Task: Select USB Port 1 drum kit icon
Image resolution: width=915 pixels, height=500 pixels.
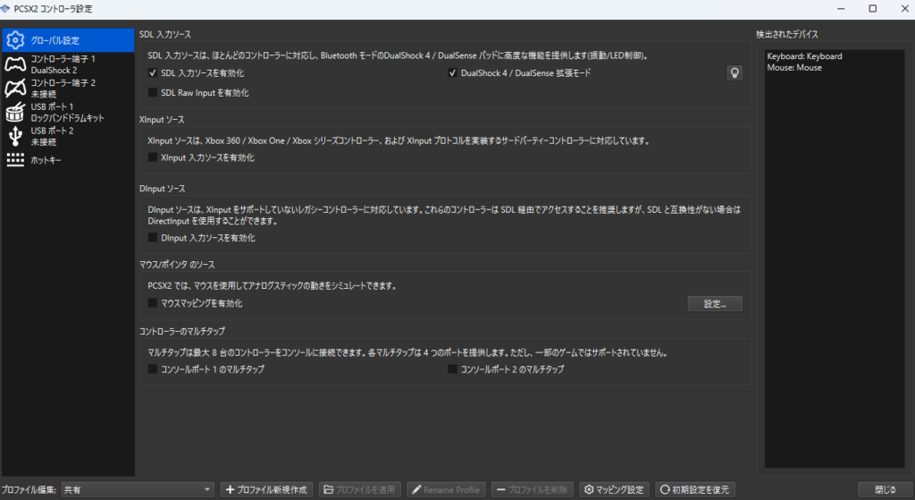Action: click(x=15, y=112)
